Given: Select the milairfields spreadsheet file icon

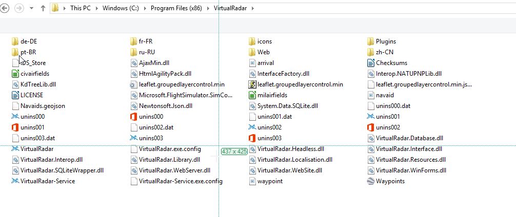Looking at the screenshot, I should (x=252, y=95).
